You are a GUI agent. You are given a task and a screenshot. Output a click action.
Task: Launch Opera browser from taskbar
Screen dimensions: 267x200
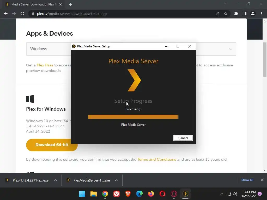162,194
